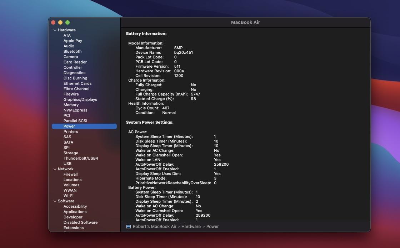Select Extensions under Software
The width and height of the screenshot is (400, 248).
[74, 228]
